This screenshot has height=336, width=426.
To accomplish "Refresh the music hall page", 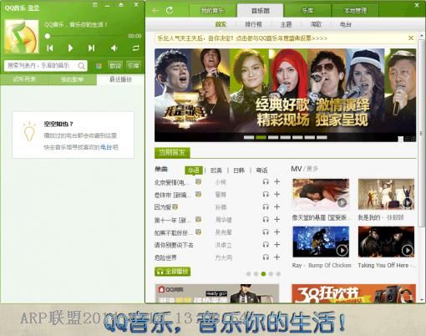I will tap(170, 11).
